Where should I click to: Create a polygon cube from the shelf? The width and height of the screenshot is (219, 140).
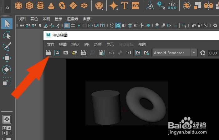tap(29, 6)
